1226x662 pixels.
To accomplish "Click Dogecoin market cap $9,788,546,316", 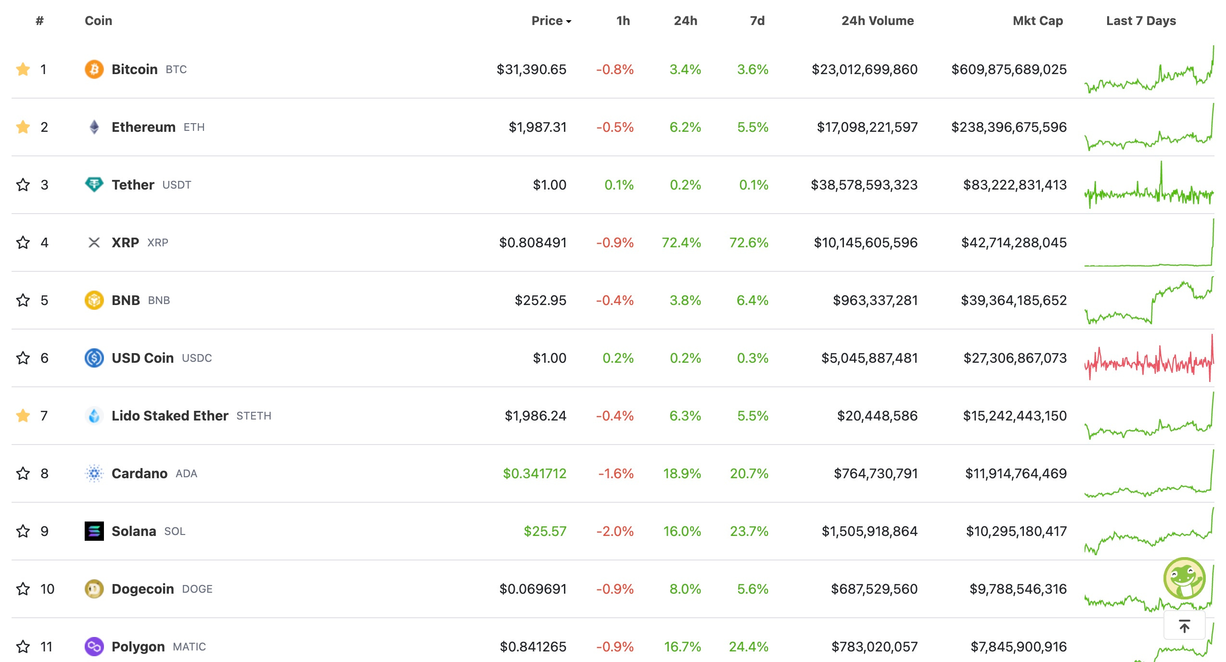I will click(1018, 589).
